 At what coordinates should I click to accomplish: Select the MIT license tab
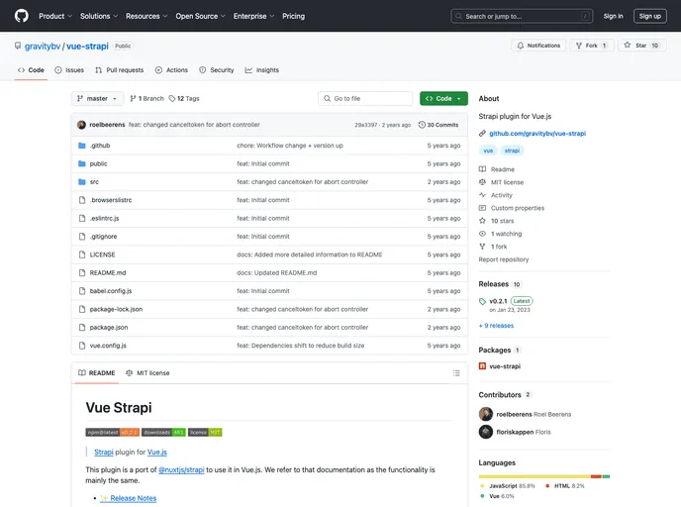click(x=147, y=373)
